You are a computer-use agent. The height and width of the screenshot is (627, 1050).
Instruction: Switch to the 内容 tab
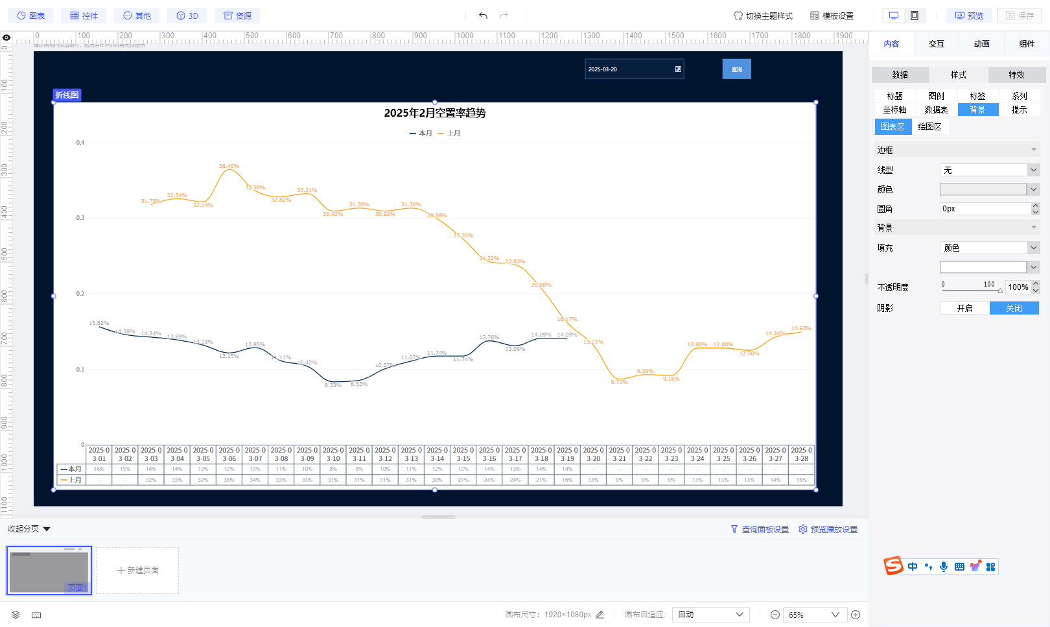tap(891, 44)
